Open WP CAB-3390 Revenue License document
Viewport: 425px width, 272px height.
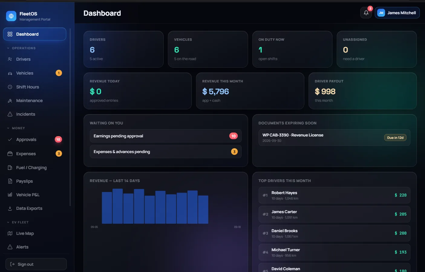[x=334, y=138]
